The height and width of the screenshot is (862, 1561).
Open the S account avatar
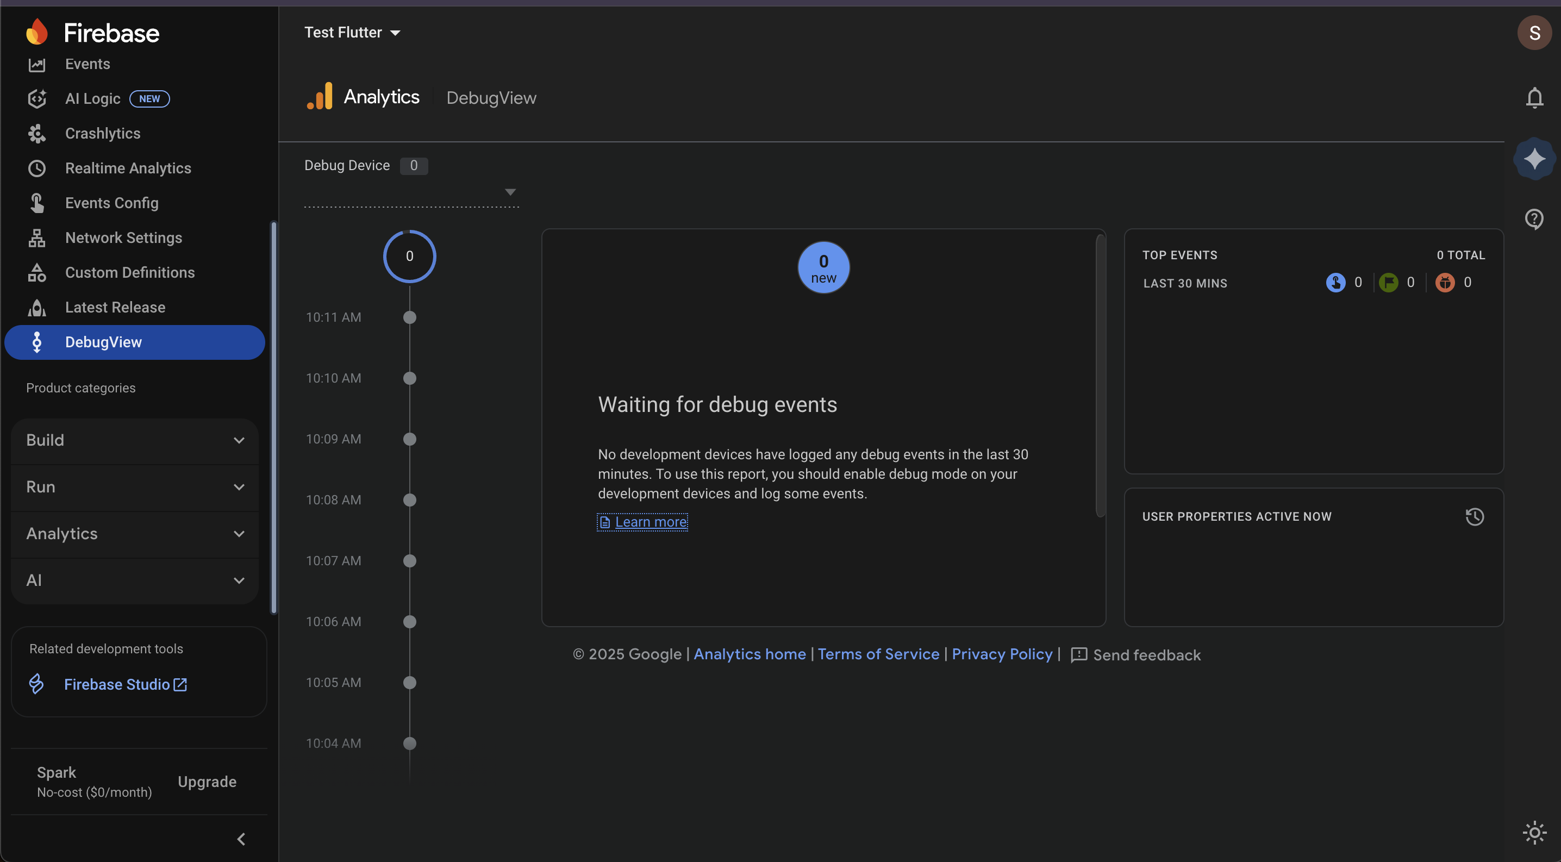tap(1534, 33)
